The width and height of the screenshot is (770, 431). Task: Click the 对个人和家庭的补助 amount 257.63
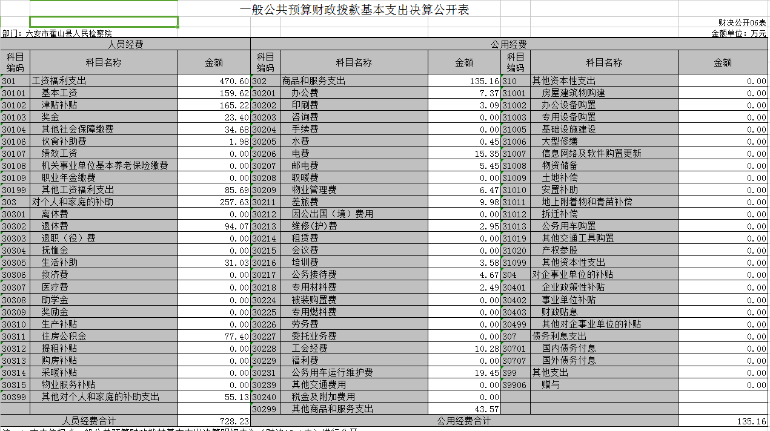point(214,202)
